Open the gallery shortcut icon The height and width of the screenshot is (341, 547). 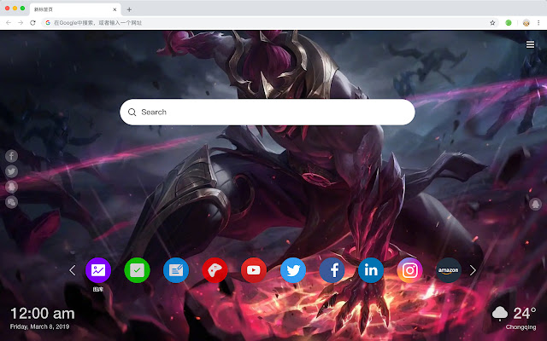98,270
